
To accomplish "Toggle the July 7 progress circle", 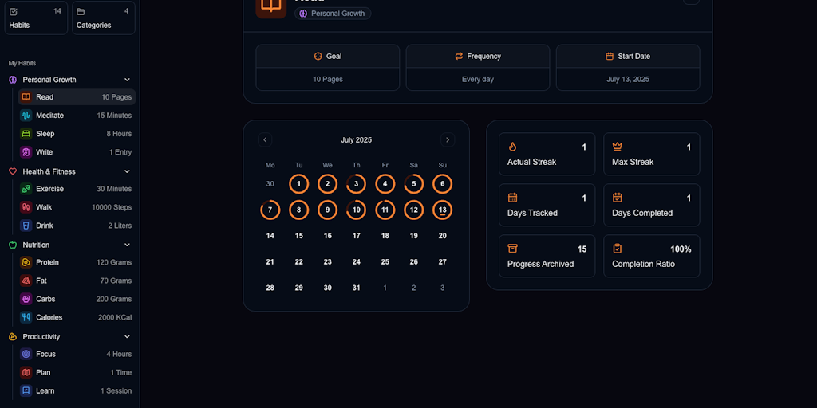I will point(270,210).
